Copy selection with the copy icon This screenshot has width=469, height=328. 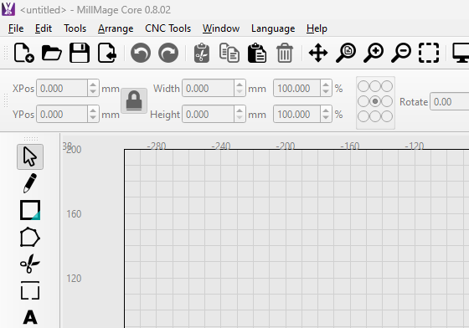tap(229, 53)
